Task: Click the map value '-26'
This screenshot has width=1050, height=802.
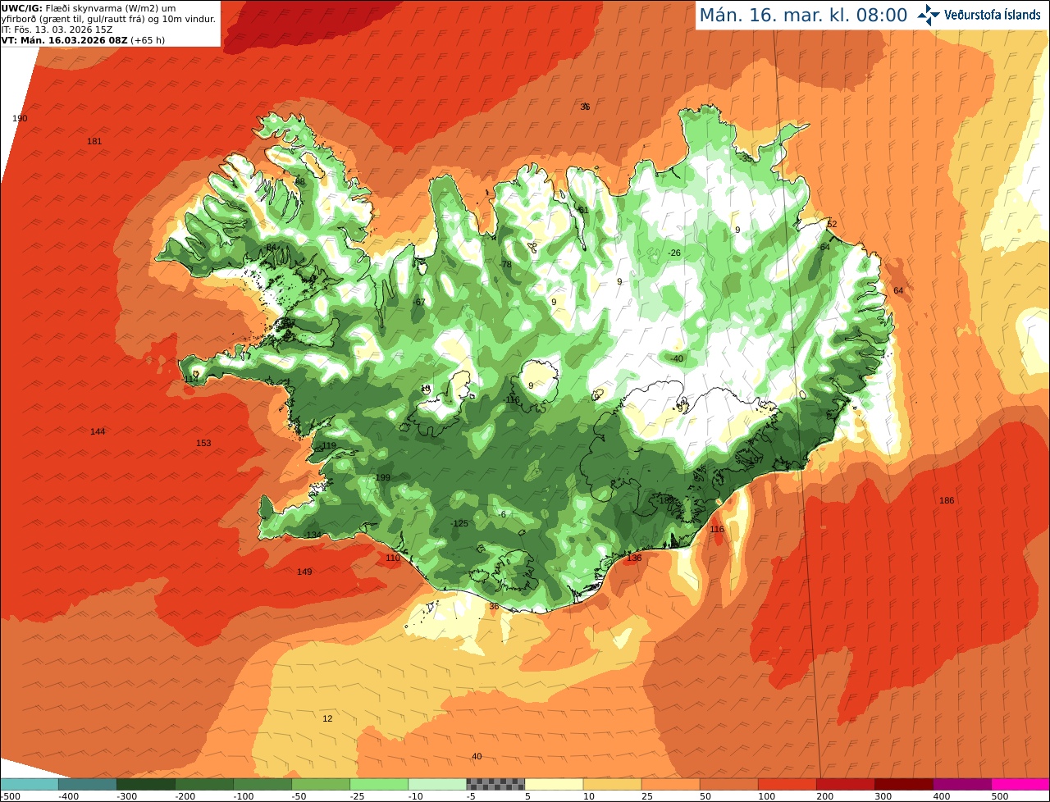Action: coord(675,253)
